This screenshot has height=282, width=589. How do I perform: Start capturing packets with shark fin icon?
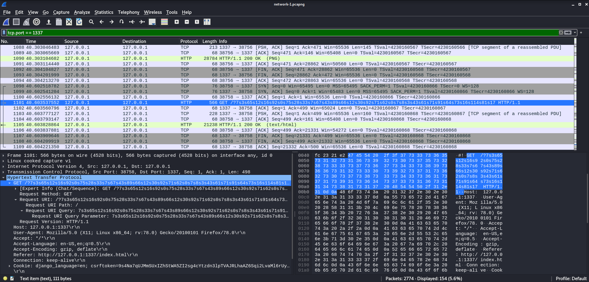click(6, 22)
